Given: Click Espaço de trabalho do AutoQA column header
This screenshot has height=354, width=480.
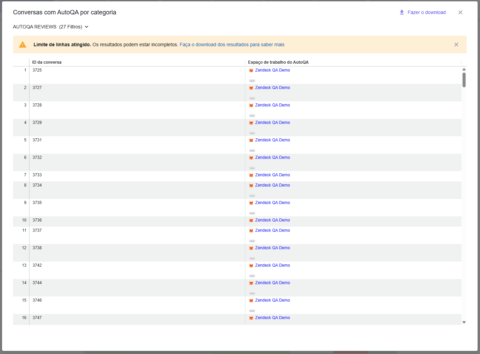Looking at the screenshot, I should point(278,62).
